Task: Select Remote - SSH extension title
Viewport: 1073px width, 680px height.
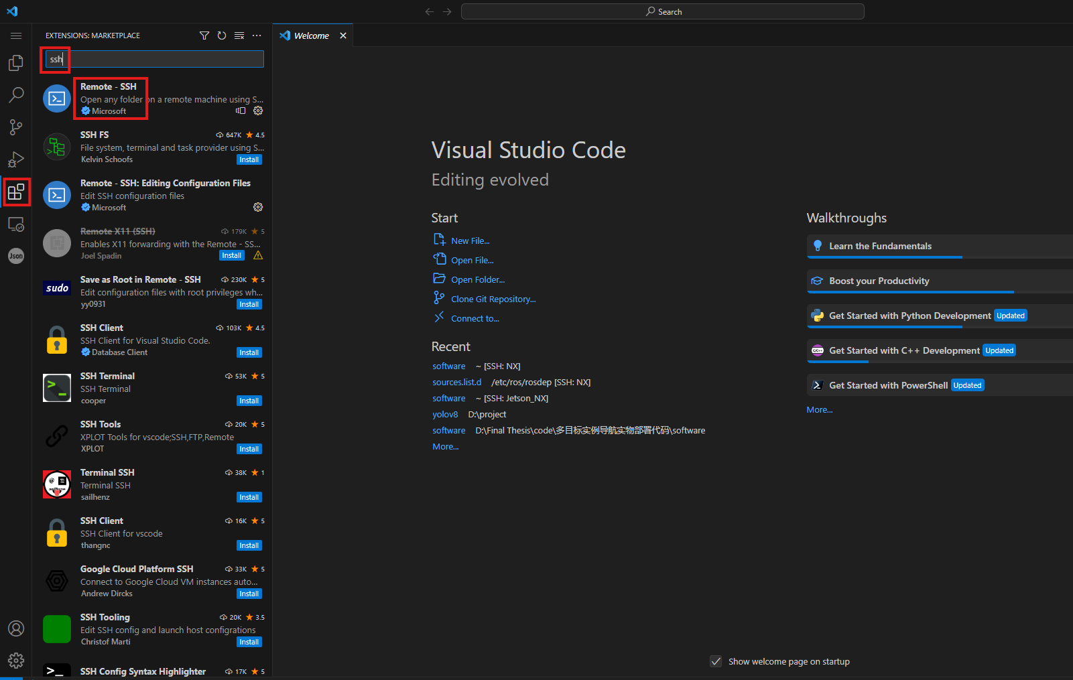Action: click(109, 86)
